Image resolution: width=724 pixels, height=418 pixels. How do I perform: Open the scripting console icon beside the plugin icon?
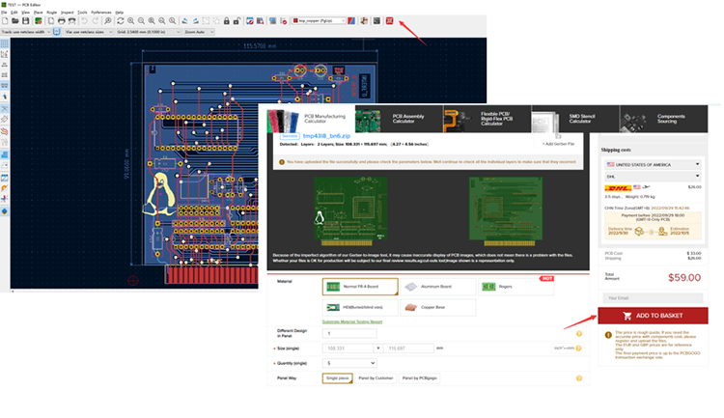click(x=376, y=21)
